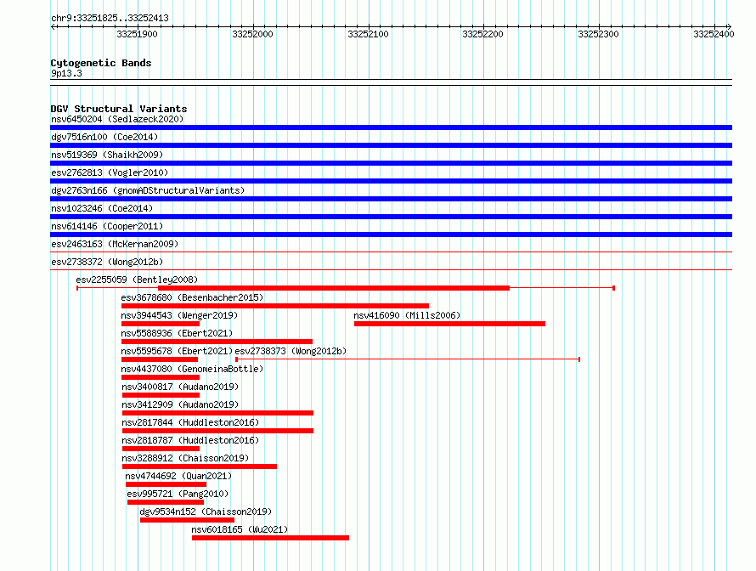Click the 33252400 ruler tick label
This screenshot has width=756, height=571.
click(714, 34)
